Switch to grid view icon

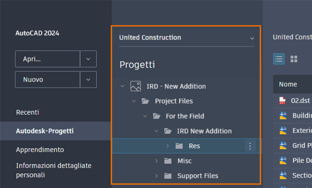pos(294,59)
